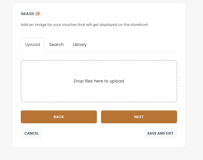Browse stock images via the Search tab

click(56, 45)
